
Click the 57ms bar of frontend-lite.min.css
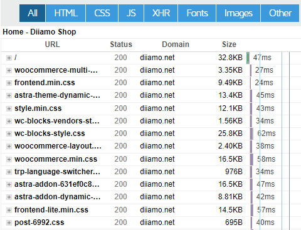tap(251, 210)
